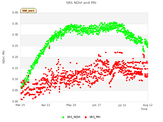Image resolution: width=163 pixels, height=122 pixels.
Task: Click the green SRS_NDVI legend marker
Action: point(63,117)
